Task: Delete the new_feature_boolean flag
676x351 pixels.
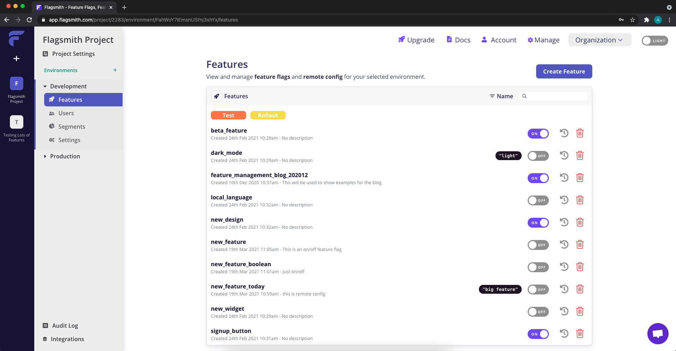Action: (580, 267)
